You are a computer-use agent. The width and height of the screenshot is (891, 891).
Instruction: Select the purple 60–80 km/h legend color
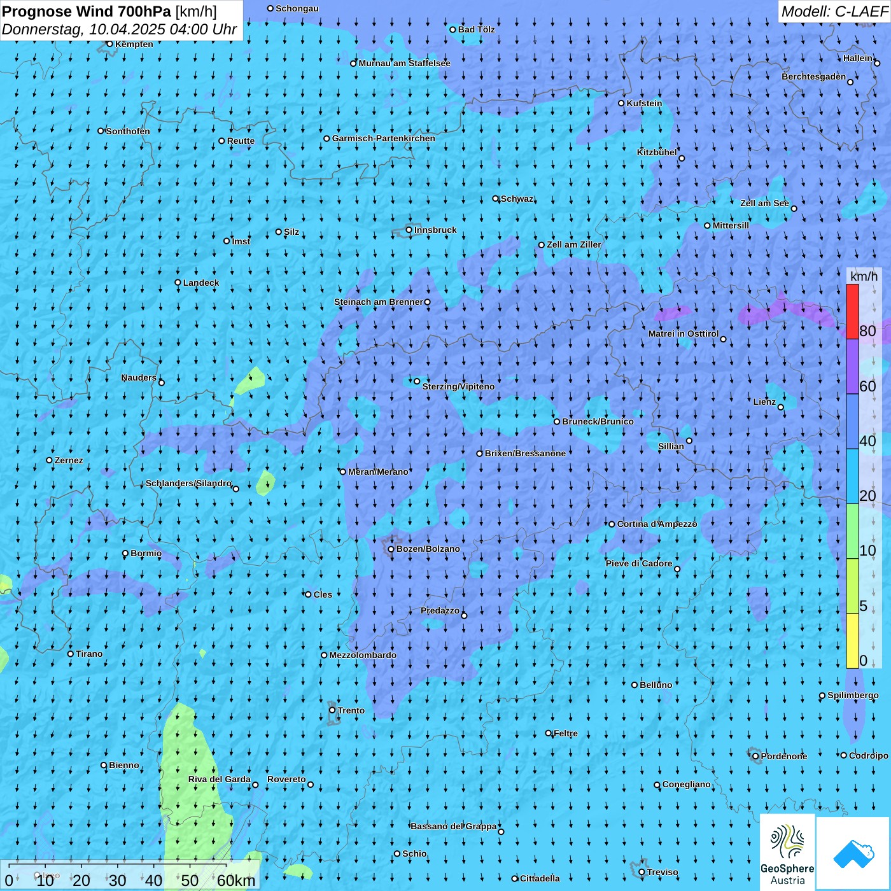coord(852,367)
